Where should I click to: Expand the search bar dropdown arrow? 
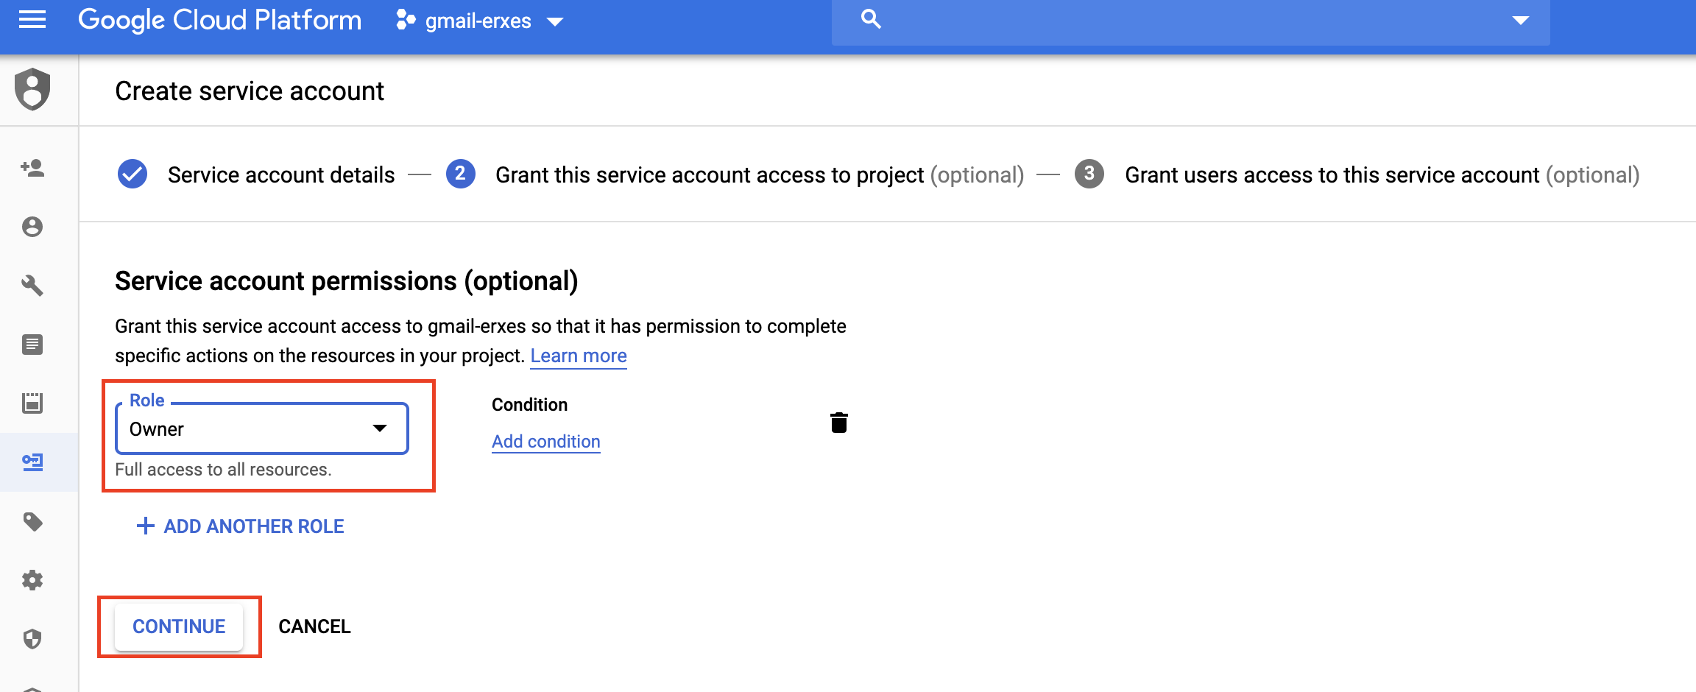1520,21
